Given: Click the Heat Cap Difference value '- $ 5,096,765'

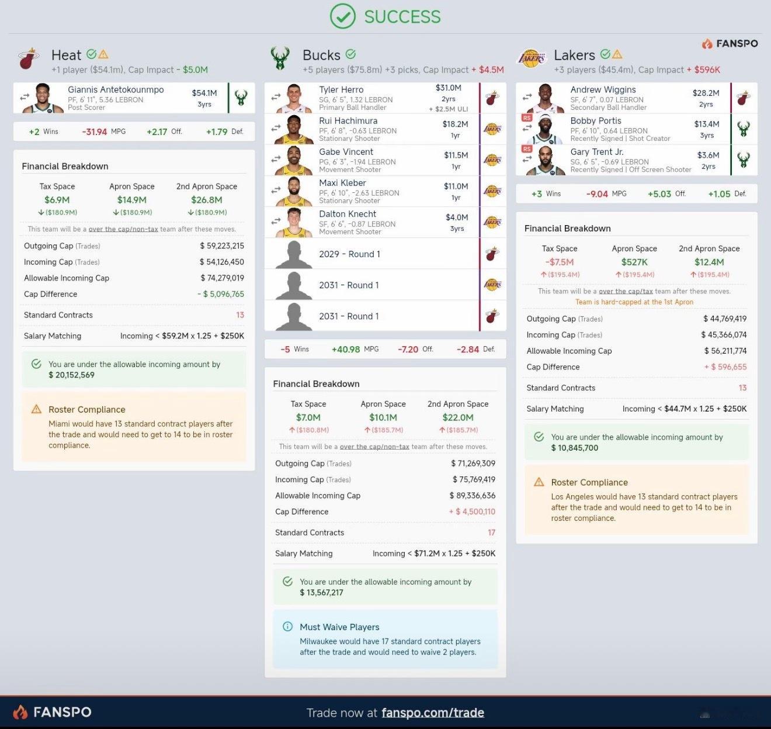Looking at the screenshot, I should click(221, 294).
